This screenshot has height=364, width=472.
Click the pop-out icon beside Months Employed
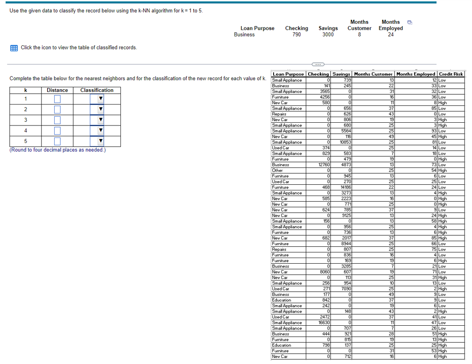[410, 22]
